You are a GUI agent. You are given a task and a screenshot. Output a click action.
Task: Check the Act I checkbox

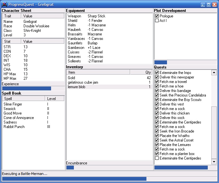[157, 21]
